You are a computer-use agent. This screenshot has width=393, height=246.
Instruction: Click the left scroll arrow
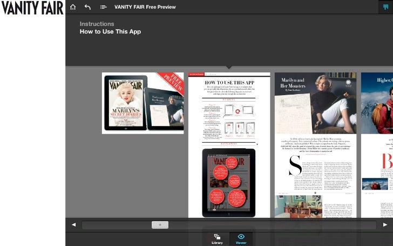point(73,225)
